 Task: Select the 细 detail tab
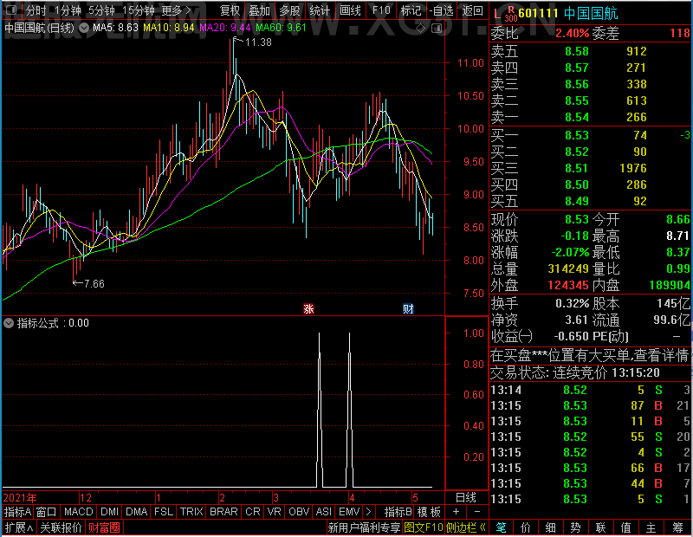click(x=551, y=527)
